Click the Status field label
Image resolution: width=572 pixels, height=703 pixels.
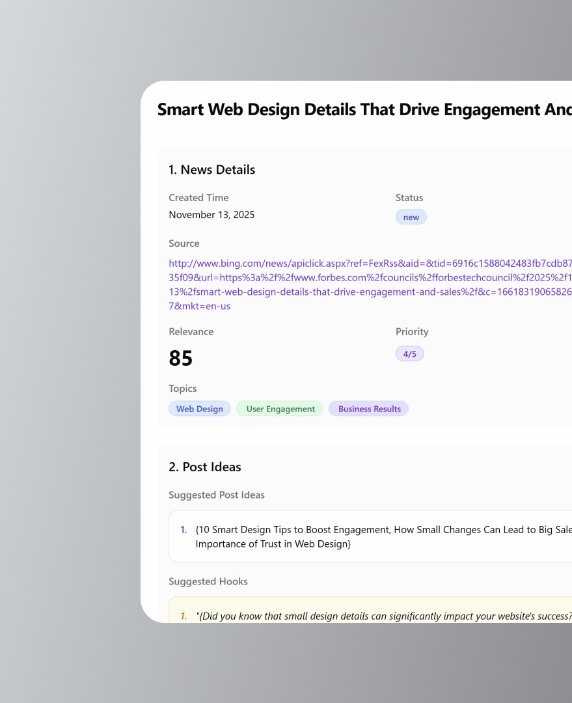pos(409,197)
